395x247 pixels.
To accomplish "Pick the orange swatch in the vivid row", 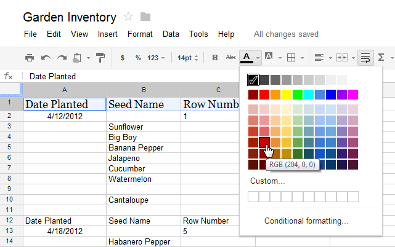I will [x=275, y=95].
